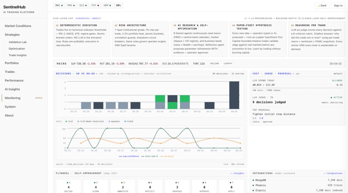The height and width of the screenshot is (193, 348).
Task: Click the admin: /monitoring link
Action: point(332,103)
